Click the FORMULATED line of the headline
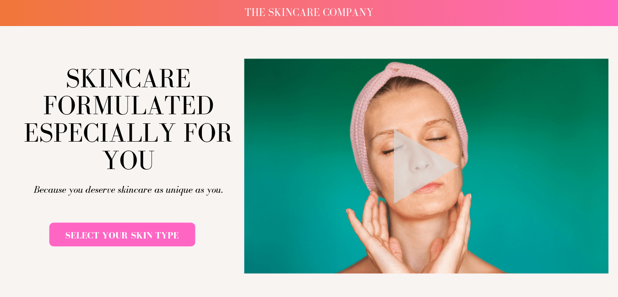The image size is (618, 297). (x=129, y=106)
